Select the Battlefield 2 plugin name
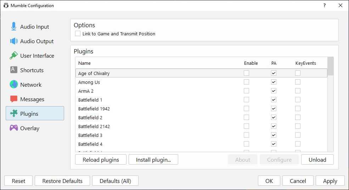Screen dimensions: 349x190 (90, 117)
